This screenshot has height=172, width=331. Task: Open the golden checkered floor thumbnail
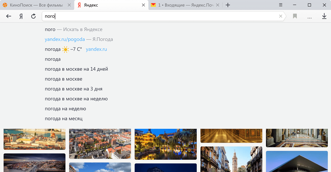coord(231,136)
